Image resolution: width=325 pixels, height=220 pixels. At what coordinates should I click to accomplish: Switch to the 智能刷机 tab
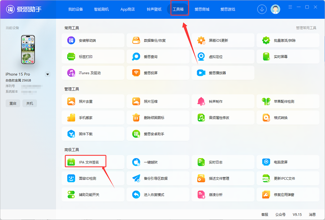click(x=101, y=9)
